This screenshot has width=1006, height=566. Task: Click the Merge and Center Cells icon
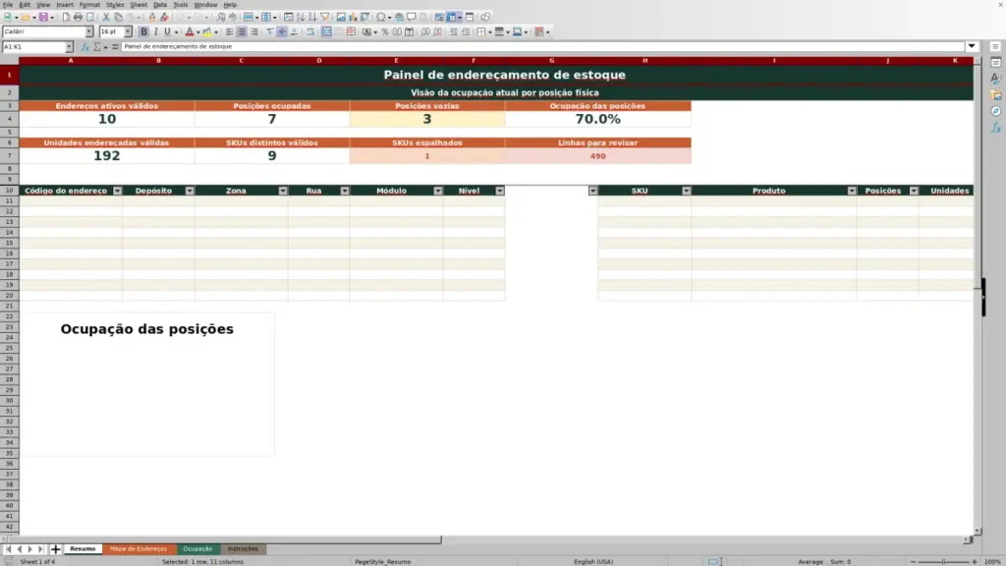(x=326, y=32)
